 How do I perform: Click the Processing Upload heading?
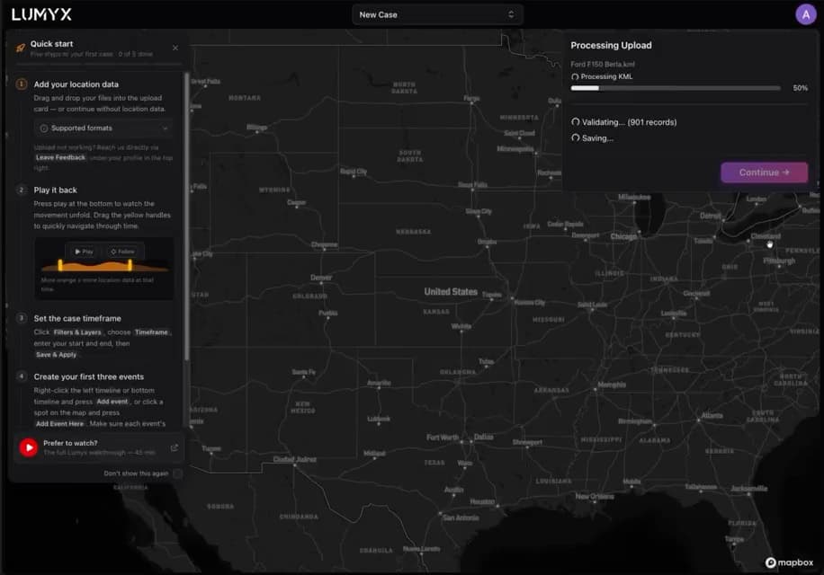[611, 46]
